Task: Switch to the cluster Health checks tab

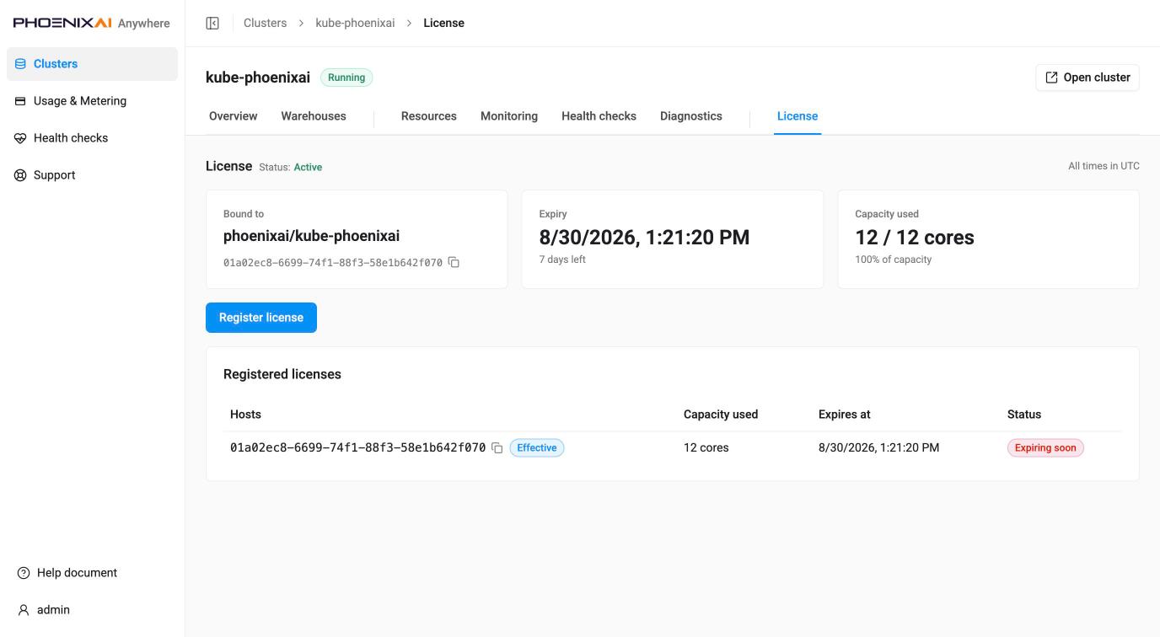Action: (x=599, y=116)
